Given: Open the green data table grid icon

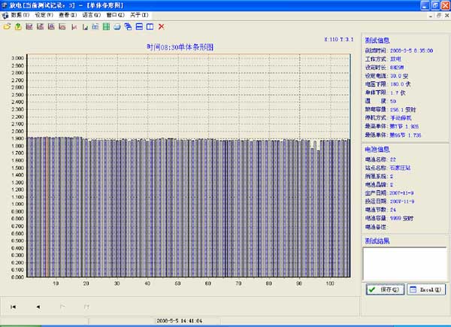Looking at the screenshot, I should (x=107, y=27).
